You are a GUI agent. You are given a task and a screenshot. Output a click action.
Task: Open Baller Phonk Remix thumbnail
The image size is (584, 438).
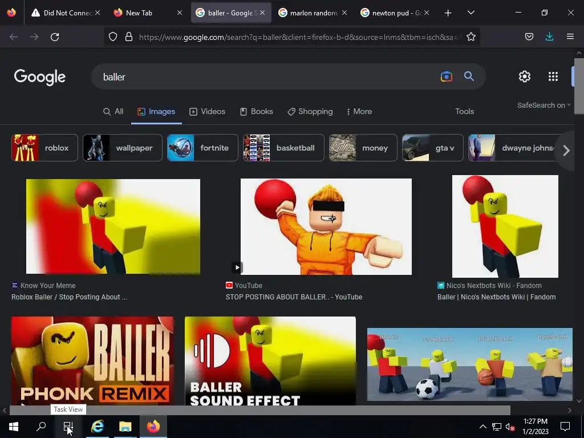[x=92, y=360]
